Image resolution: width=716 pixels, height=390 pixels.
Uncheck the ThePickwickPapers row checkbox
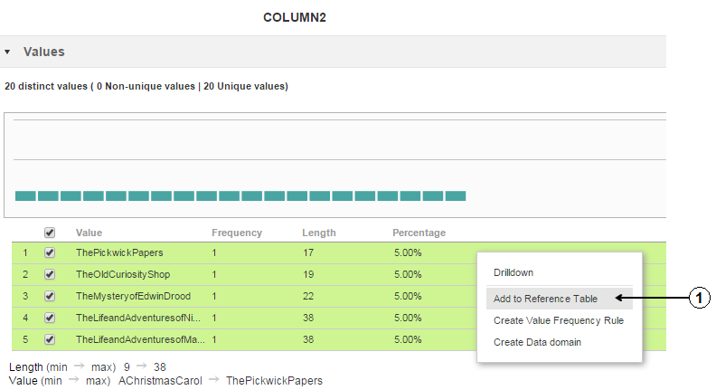[50, 252]
